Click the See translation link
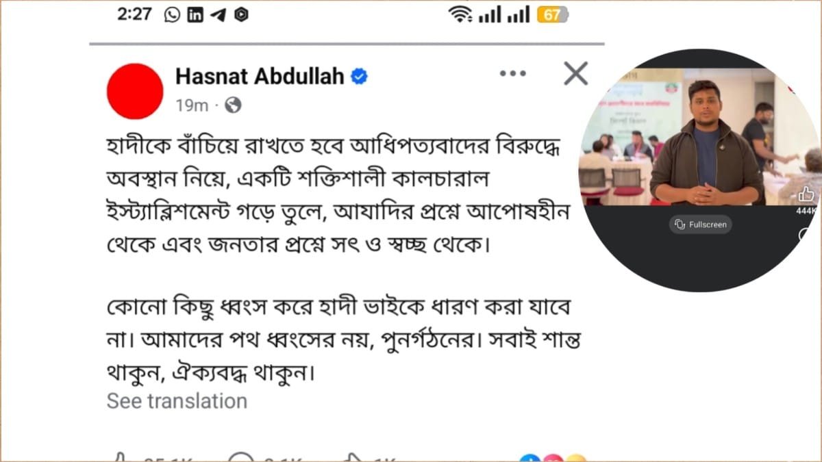822x462 pixels. coord(177,401)
